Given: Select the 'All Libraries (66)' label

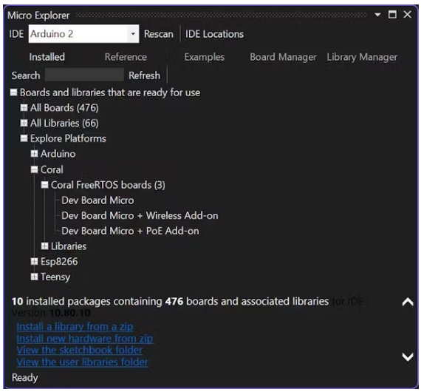Looking at the screenshot, I should 64,123.
